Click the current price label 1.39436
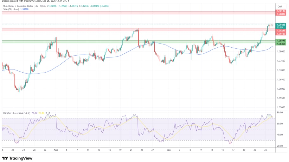 point(280,25)
